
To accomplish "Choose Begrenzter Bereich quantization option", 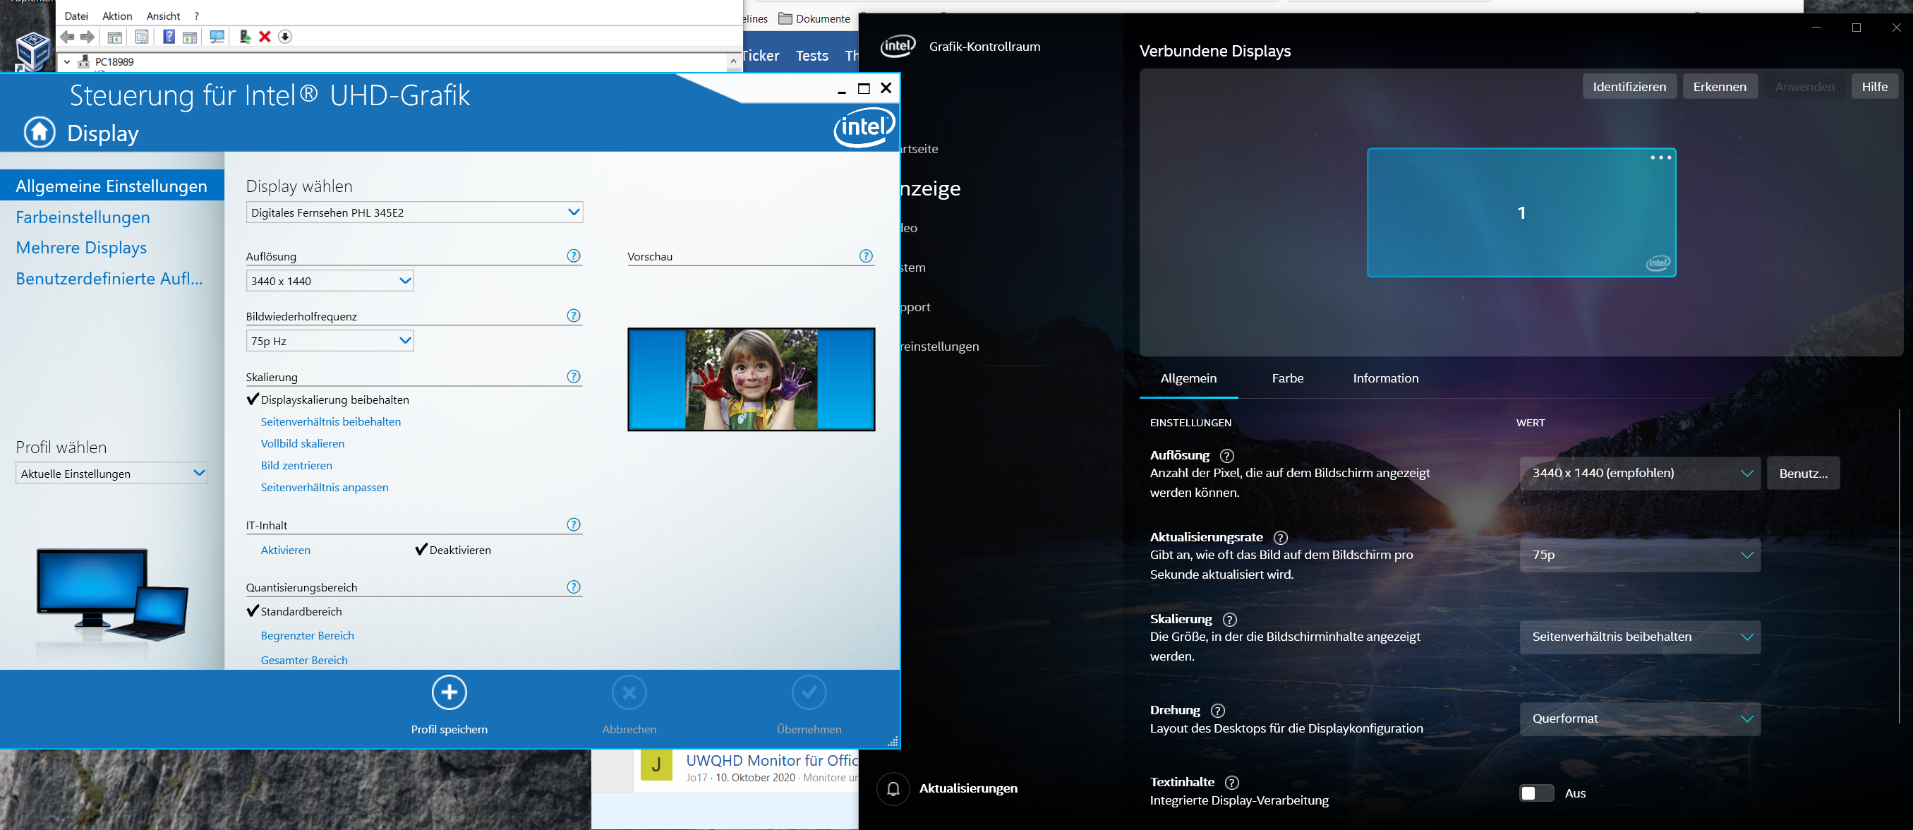I will [x=307, y=635].
